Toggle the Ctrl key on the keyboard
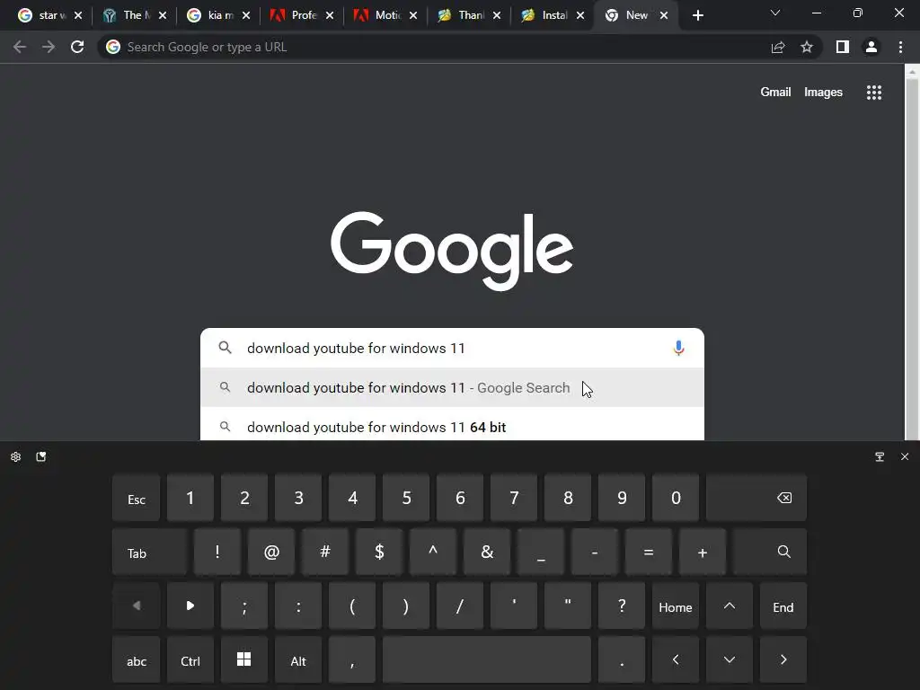 190,660
